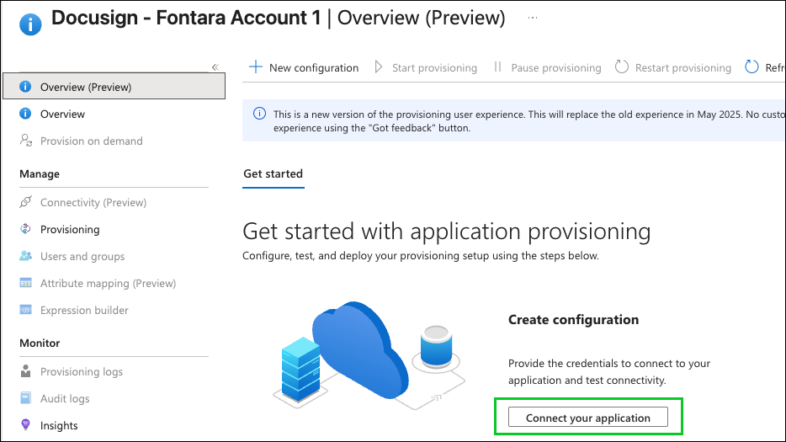This screenshot has height=442, width=786.
Task: Click Pause provisioning in the toolbar
Action: 547,67
